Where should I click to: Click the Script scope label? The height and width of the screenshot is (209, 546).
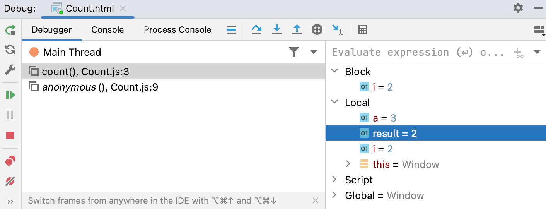(x=359, y=180)
